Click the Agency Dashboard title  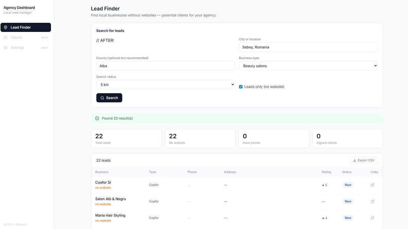coord(19,7)
